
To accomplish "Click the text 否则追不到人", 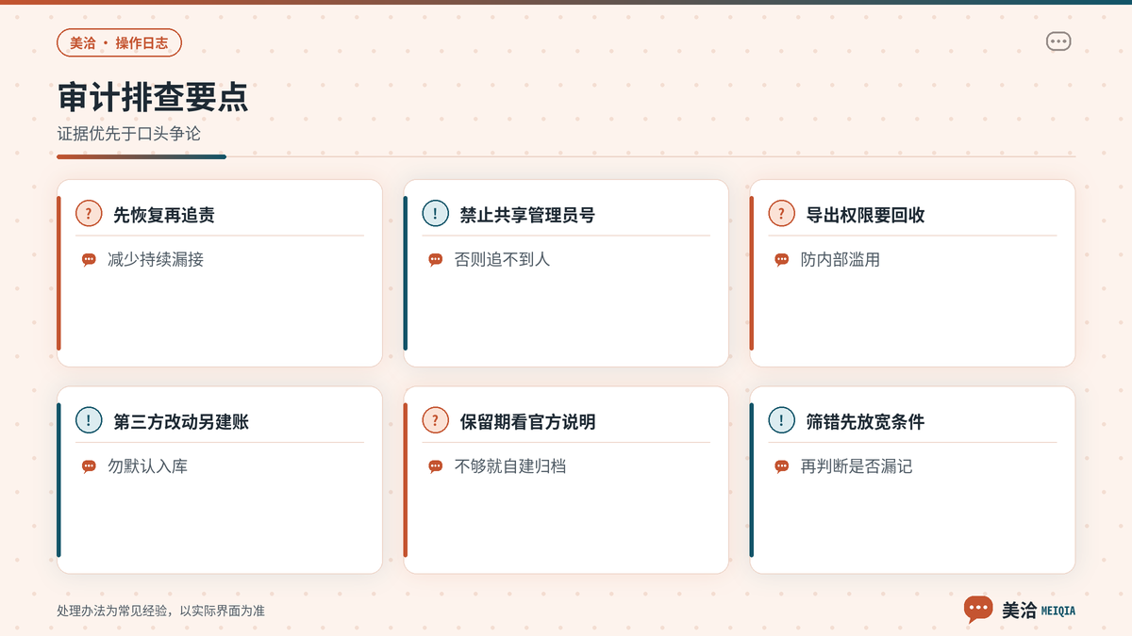I will coord(502,259).
